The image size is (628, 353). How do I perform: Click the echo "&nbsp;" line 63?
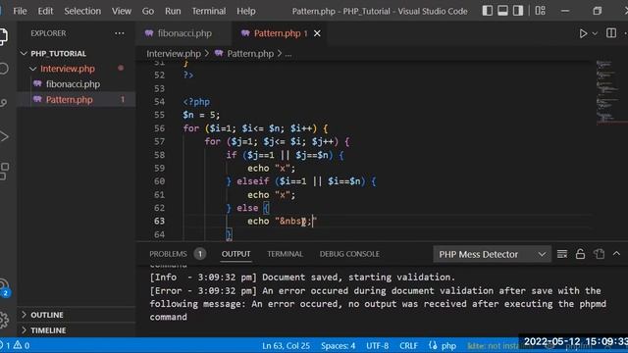point(282,222)
